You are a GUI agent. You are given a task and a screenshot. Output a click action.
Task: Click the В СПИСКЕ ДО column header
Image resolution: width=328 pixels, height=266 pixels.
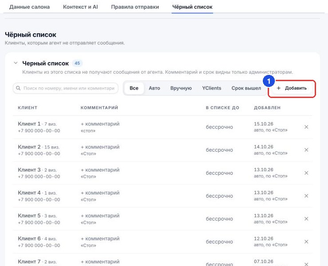[223, 108]
